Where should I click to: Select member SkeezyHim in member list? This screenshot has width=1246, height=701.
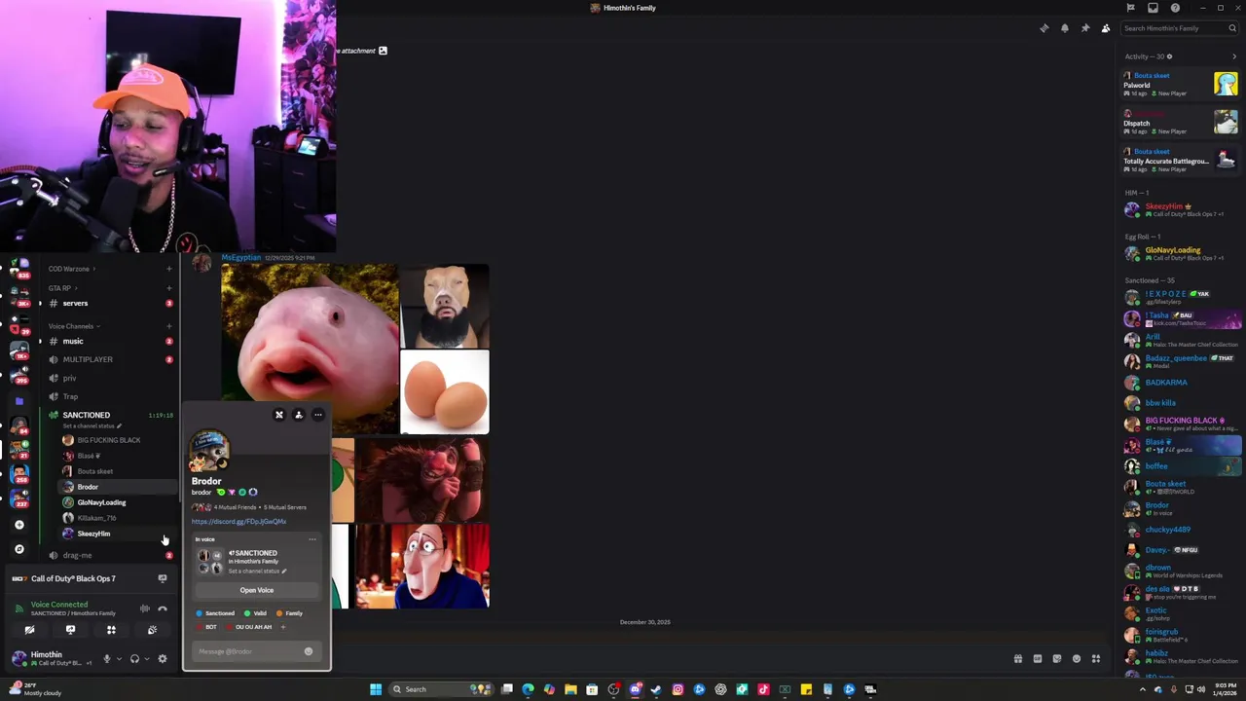pos(1182,210)
